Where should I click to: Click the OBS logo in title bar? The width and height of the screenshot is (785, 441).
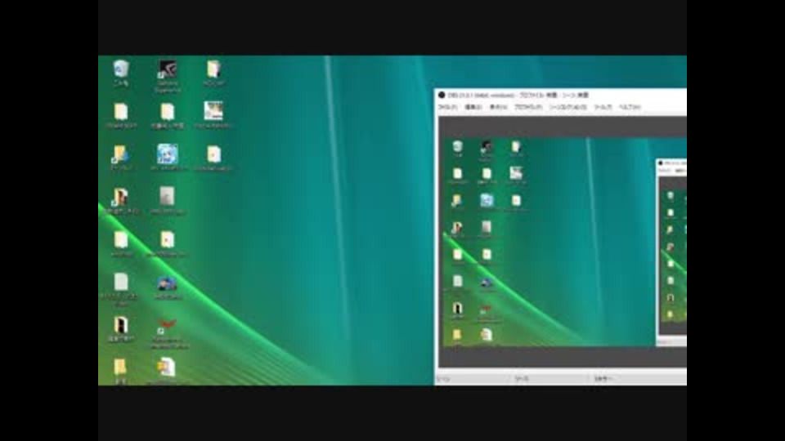[442, 95]
